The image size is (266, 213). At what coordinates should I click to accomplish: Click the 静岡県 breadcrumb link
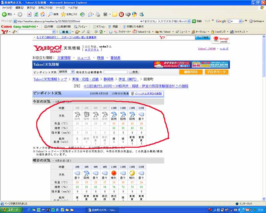(x=109, y=79)
